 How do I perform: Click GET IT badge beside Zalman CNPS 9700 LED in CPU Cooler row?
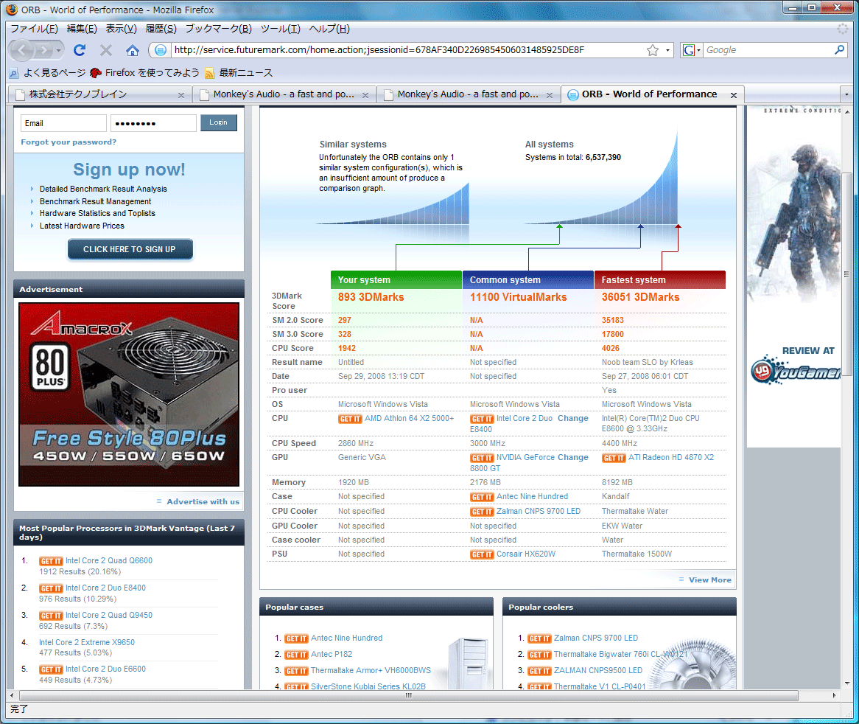(x=482, y=512)
